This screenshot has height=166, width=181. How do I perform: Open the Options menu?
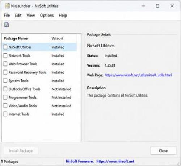click(x=47, y=15)
